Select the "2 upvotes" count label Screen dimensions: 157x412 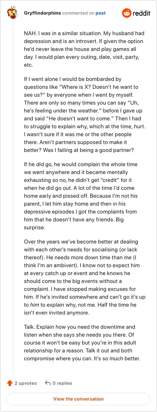[x=26, y=383]
